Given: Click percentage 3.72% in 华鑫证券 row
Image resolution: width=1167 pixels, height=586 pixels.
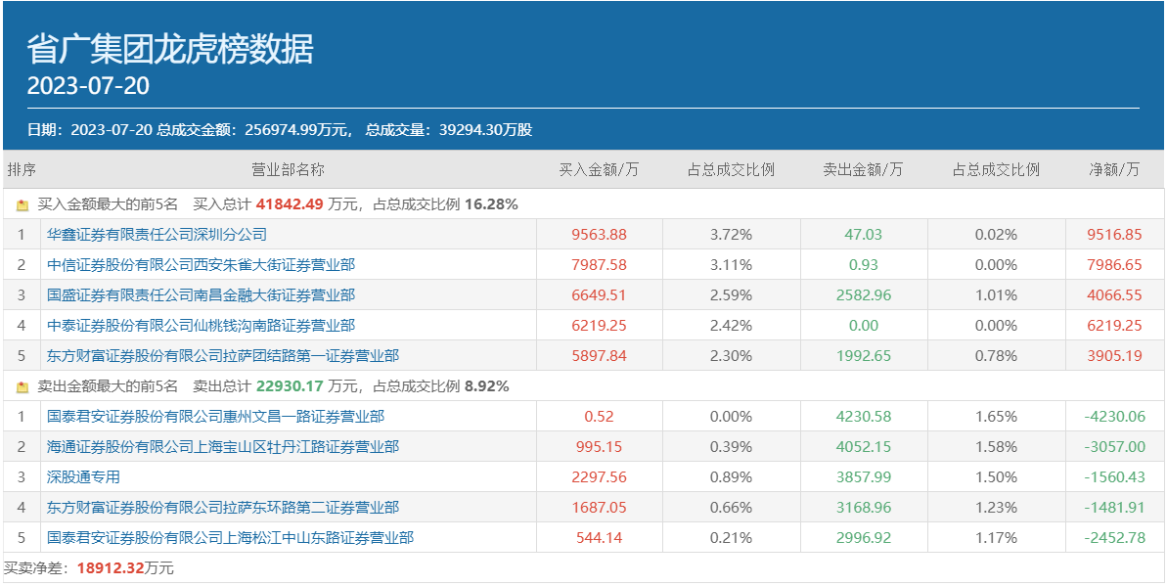Looking at the screenshot, I should [x=731, y=235].
